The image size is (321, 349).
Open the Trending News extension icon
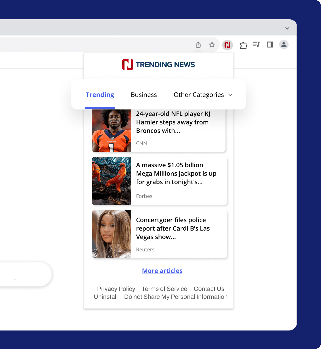point(227,45)
